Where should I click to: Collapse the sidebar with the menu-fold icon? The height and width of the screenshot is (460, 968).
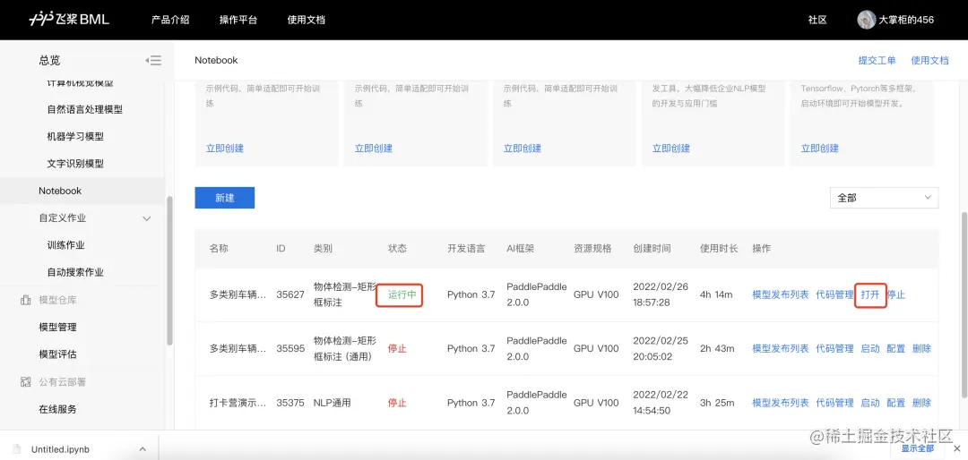(153, 61)
